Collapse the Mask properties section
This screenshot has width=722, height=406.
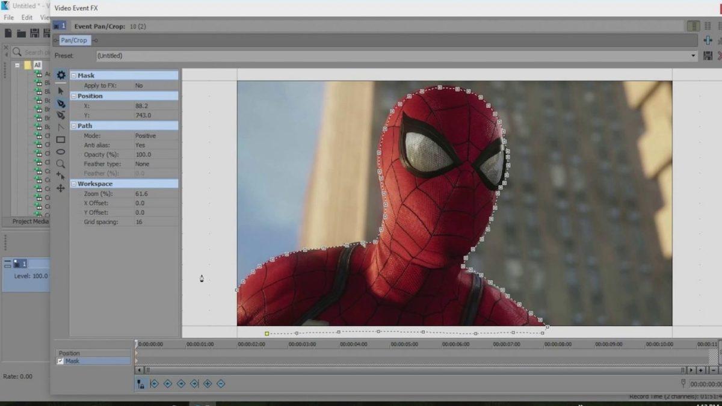click(x=73, y=75)
